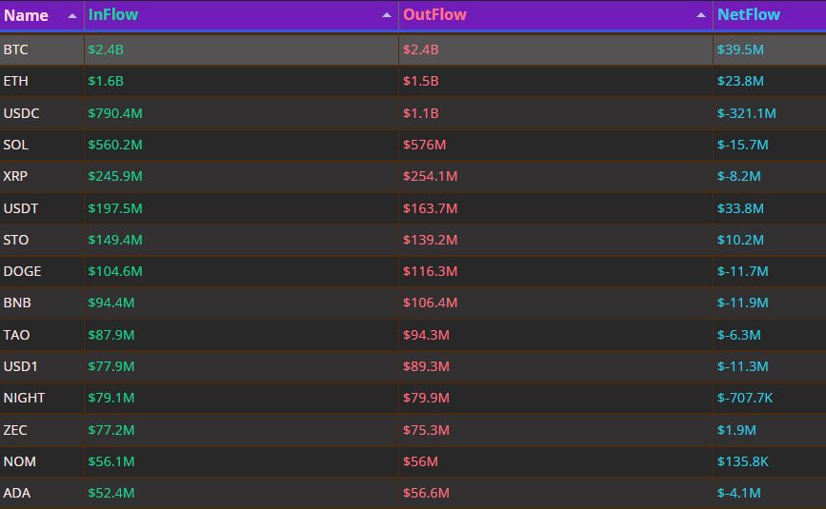This screenshot has height=509, width=826.
Task: Click the InFlow column sort arrow
Action: pos(386,16)
